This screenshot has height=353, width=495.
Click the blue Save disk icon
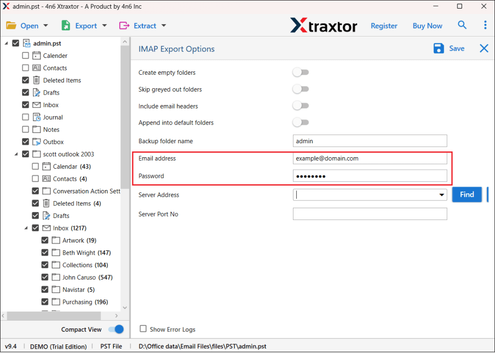(x=438, y=48)
